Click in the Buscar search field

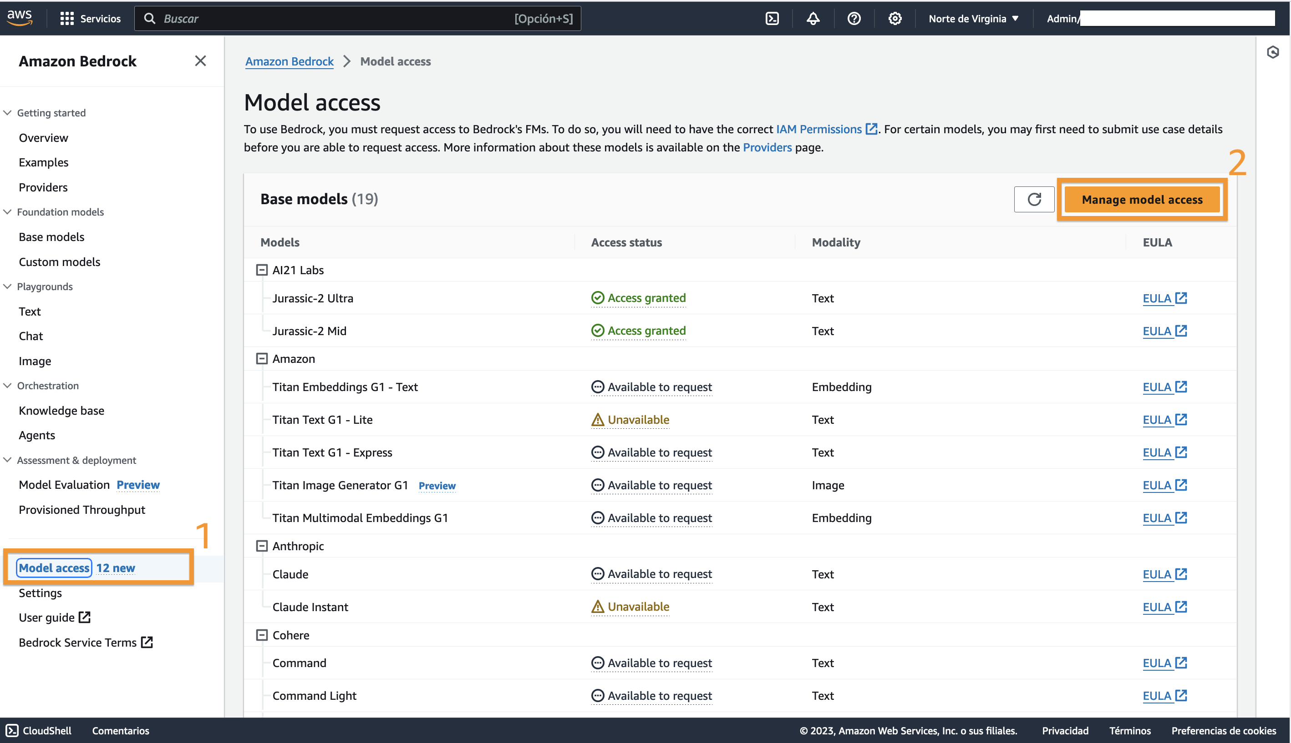point(337,19)
